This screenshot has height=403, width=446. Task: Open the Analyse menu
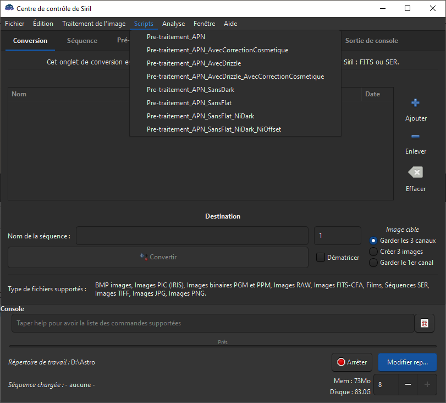point(174,24)
